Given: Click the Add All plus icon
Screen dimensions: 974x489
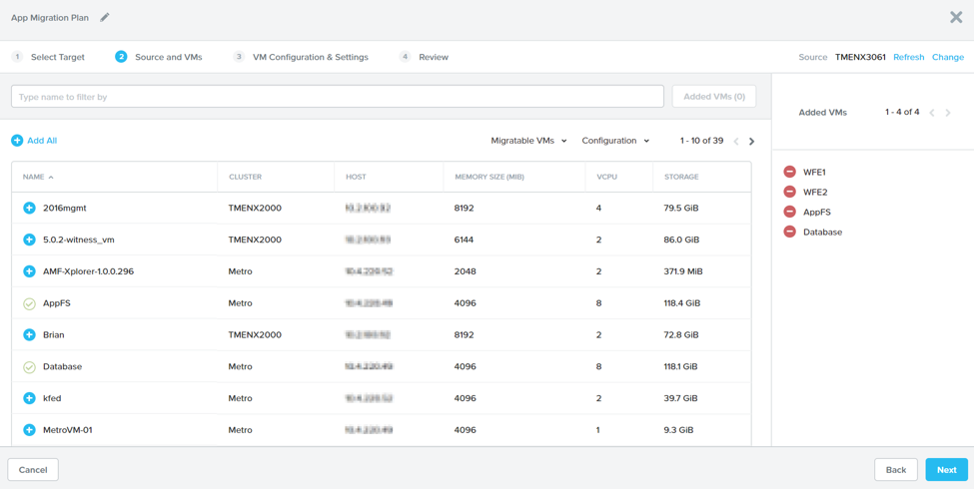Looking at the screenshot, I should pos(17,141).
